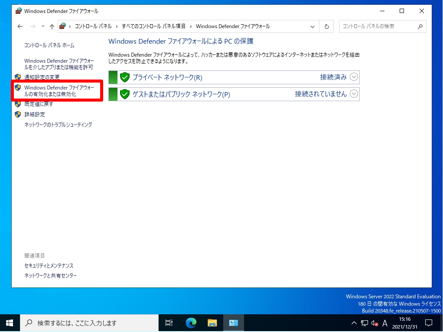Click shield icon beside 詳細設定

18,115
